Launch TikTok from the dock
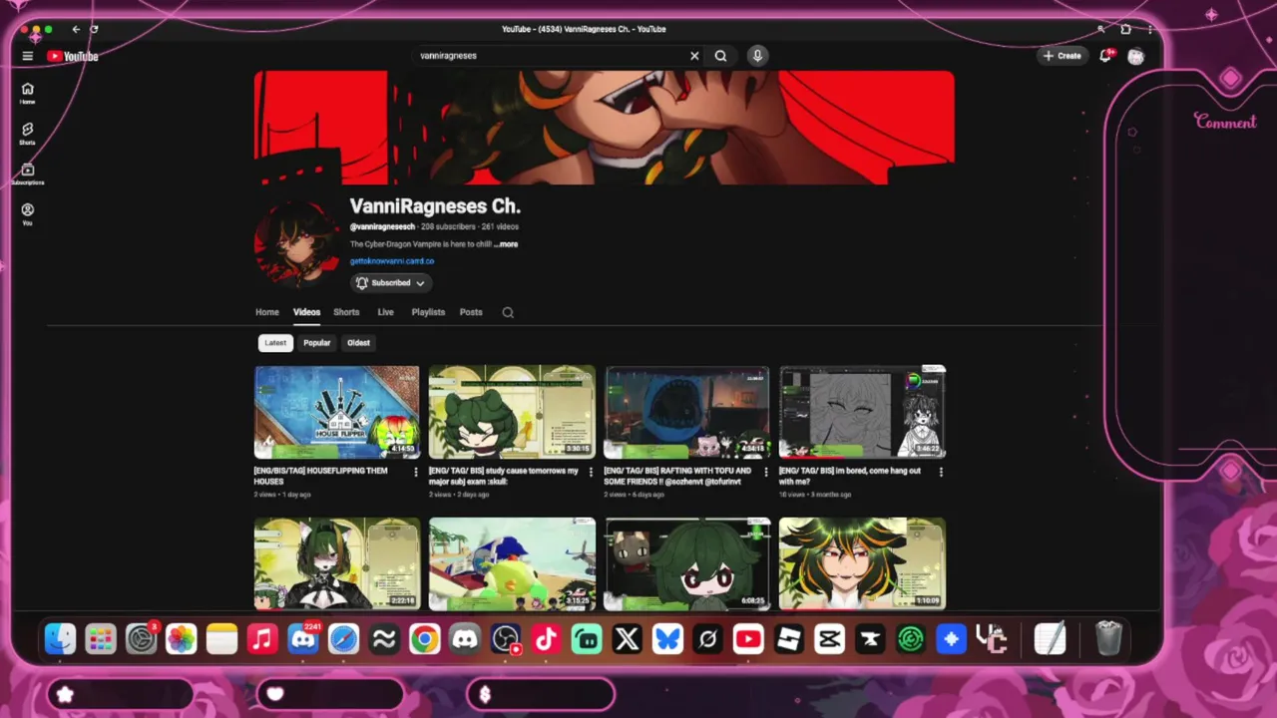The height and width of the screenshot is (718, 1277). coord(546,639)
